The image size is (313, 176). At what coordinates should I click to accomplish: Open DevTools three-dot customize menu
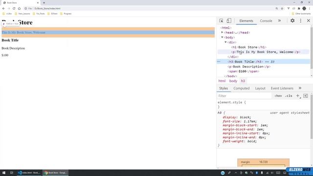[301, 21]
